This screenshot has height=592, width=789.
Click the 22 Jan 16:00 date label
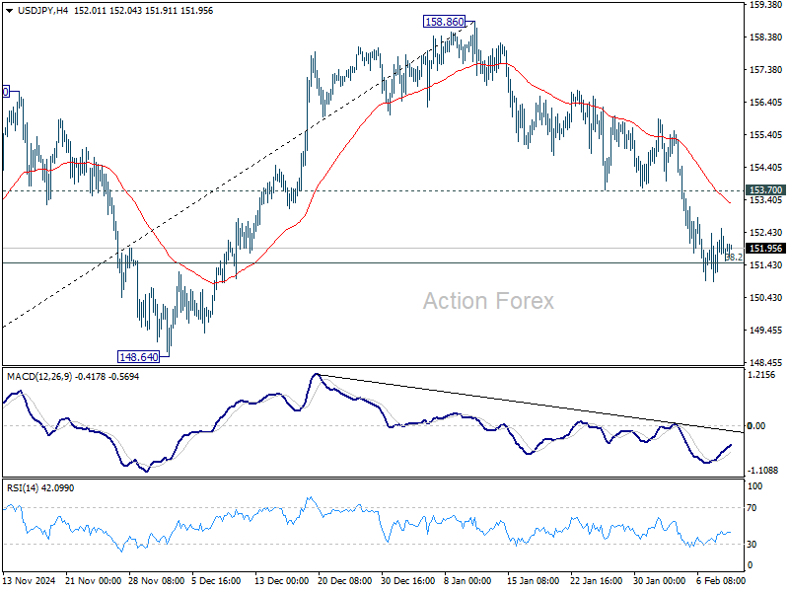[597, 580]
